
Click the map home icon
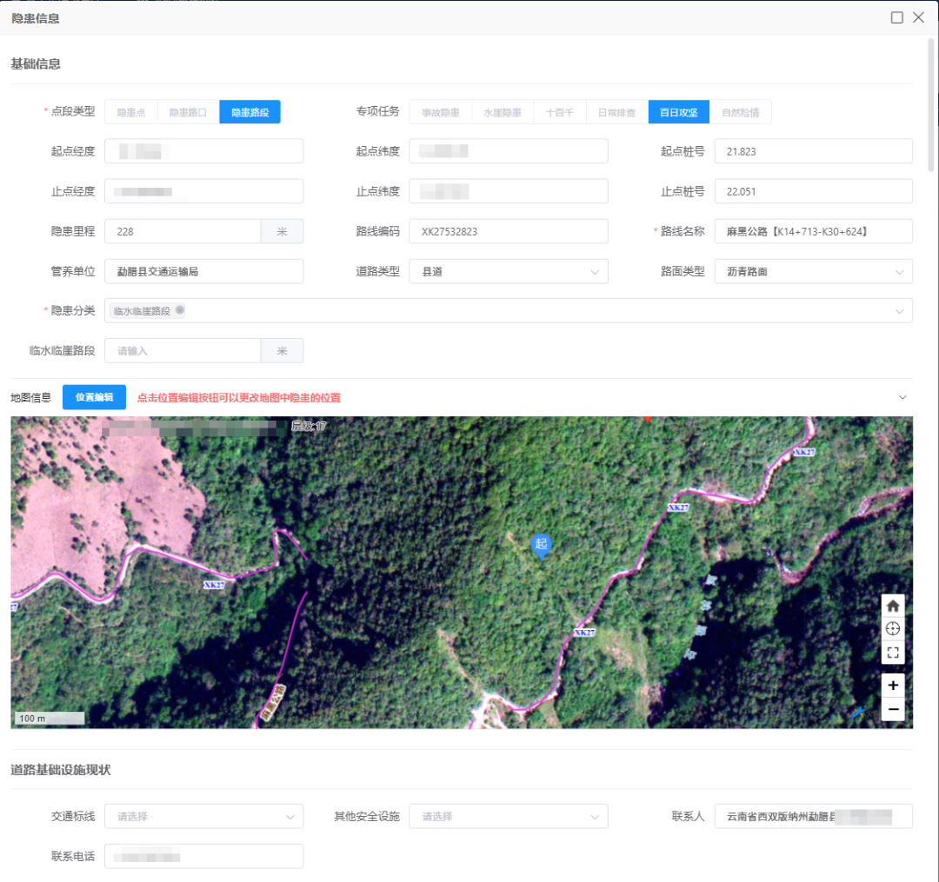(x=892, y=606)
